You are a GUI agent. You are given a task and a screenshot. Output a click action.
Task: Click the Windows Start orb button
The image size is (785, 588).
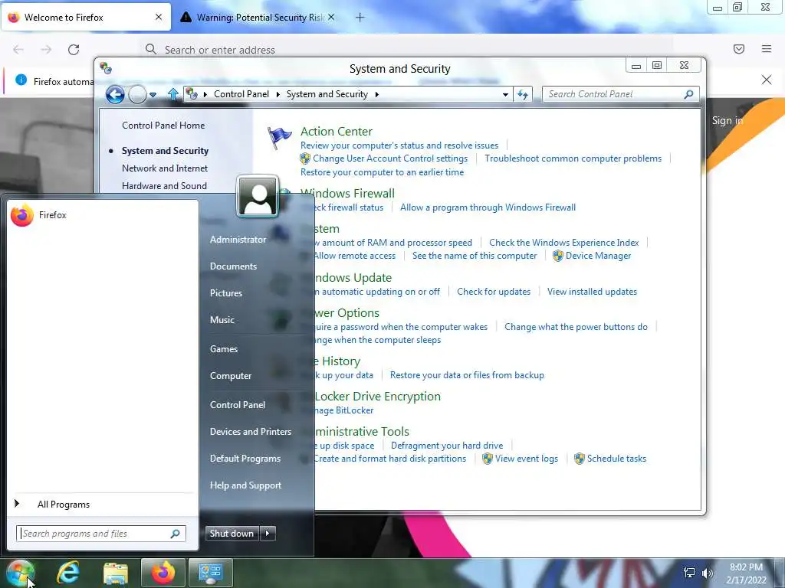pos(20,573)
